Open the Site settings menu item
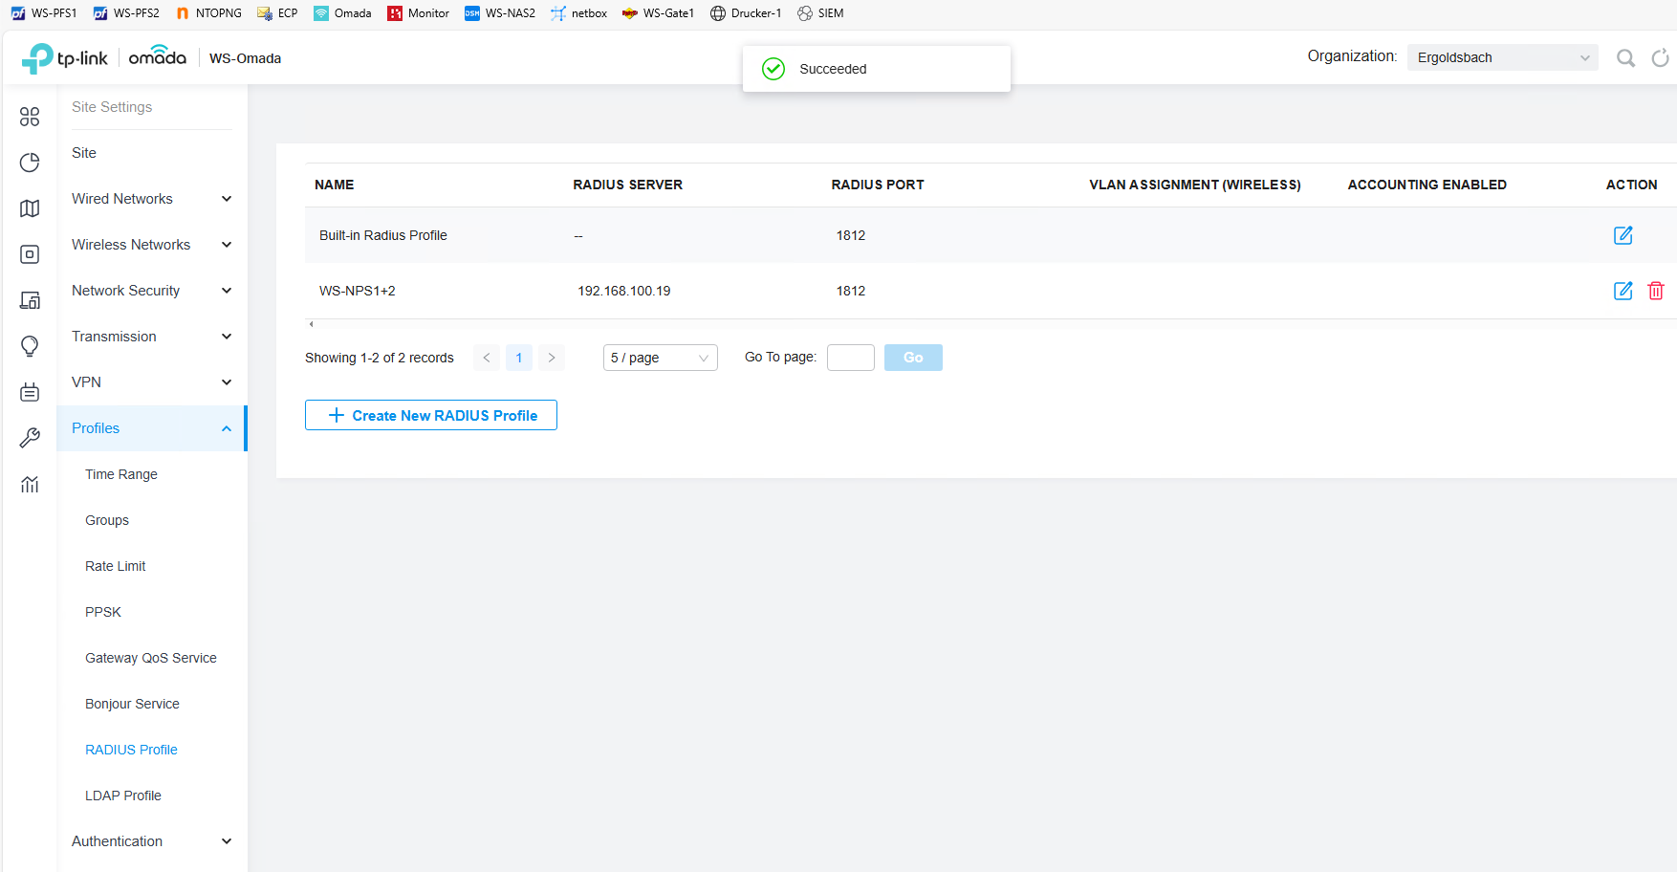Image resolution: width=1677 pixels, height=872 pixels. click(x=84, y=153)
